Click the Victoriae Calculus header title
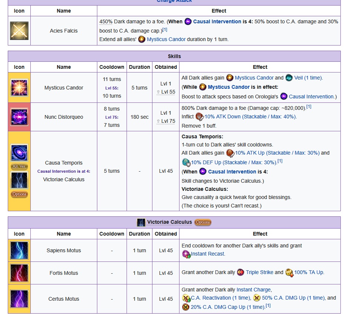Image resolution: width=353 pixels, height=314 pixels. (169, 222)
